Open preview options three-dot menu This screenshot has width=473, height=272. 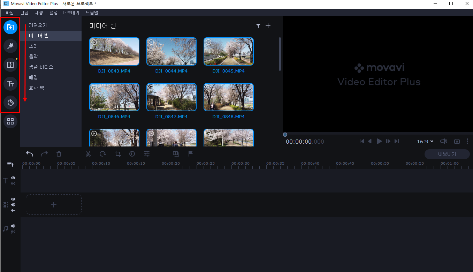click(467, 141)
